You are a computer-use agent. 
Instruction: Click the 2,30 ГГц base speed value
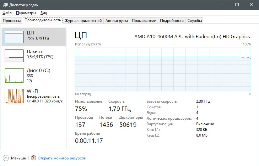pos(203,101)
